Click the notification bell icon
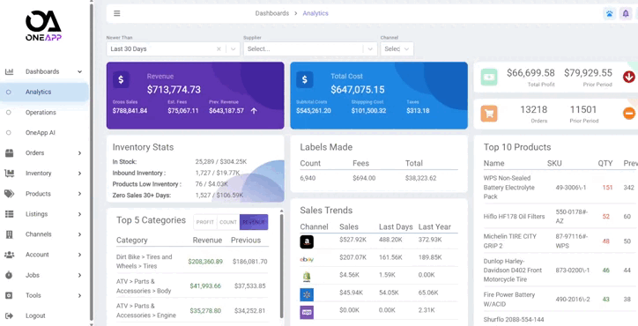 626,13
